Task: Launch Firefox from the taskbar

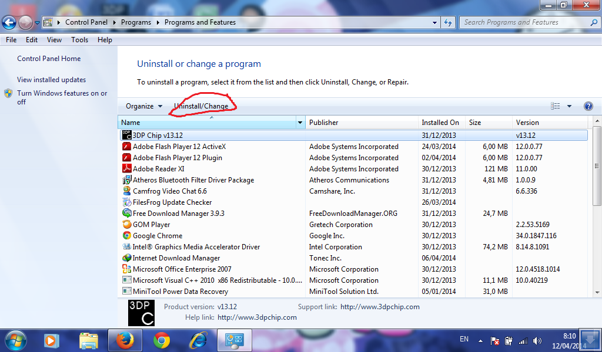Action: point(125,340)
